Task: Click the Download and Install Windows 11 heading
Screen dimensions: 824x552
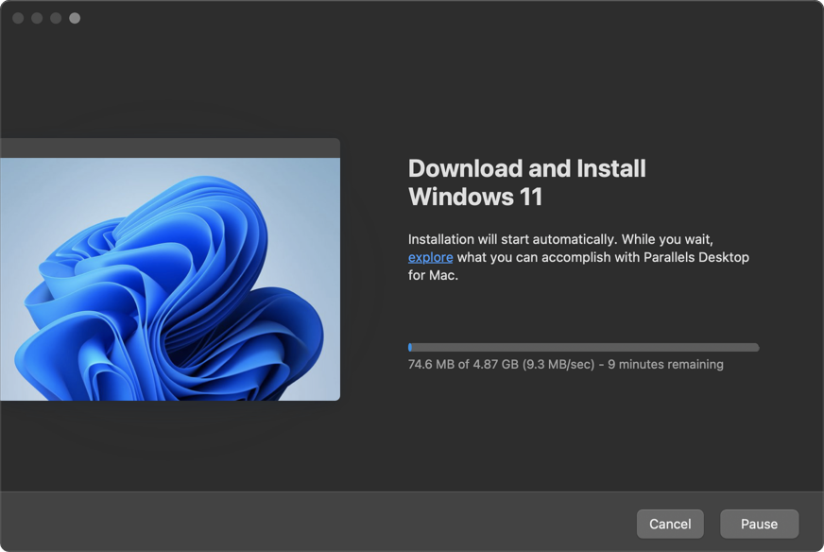Action: [x=526, y=182]
